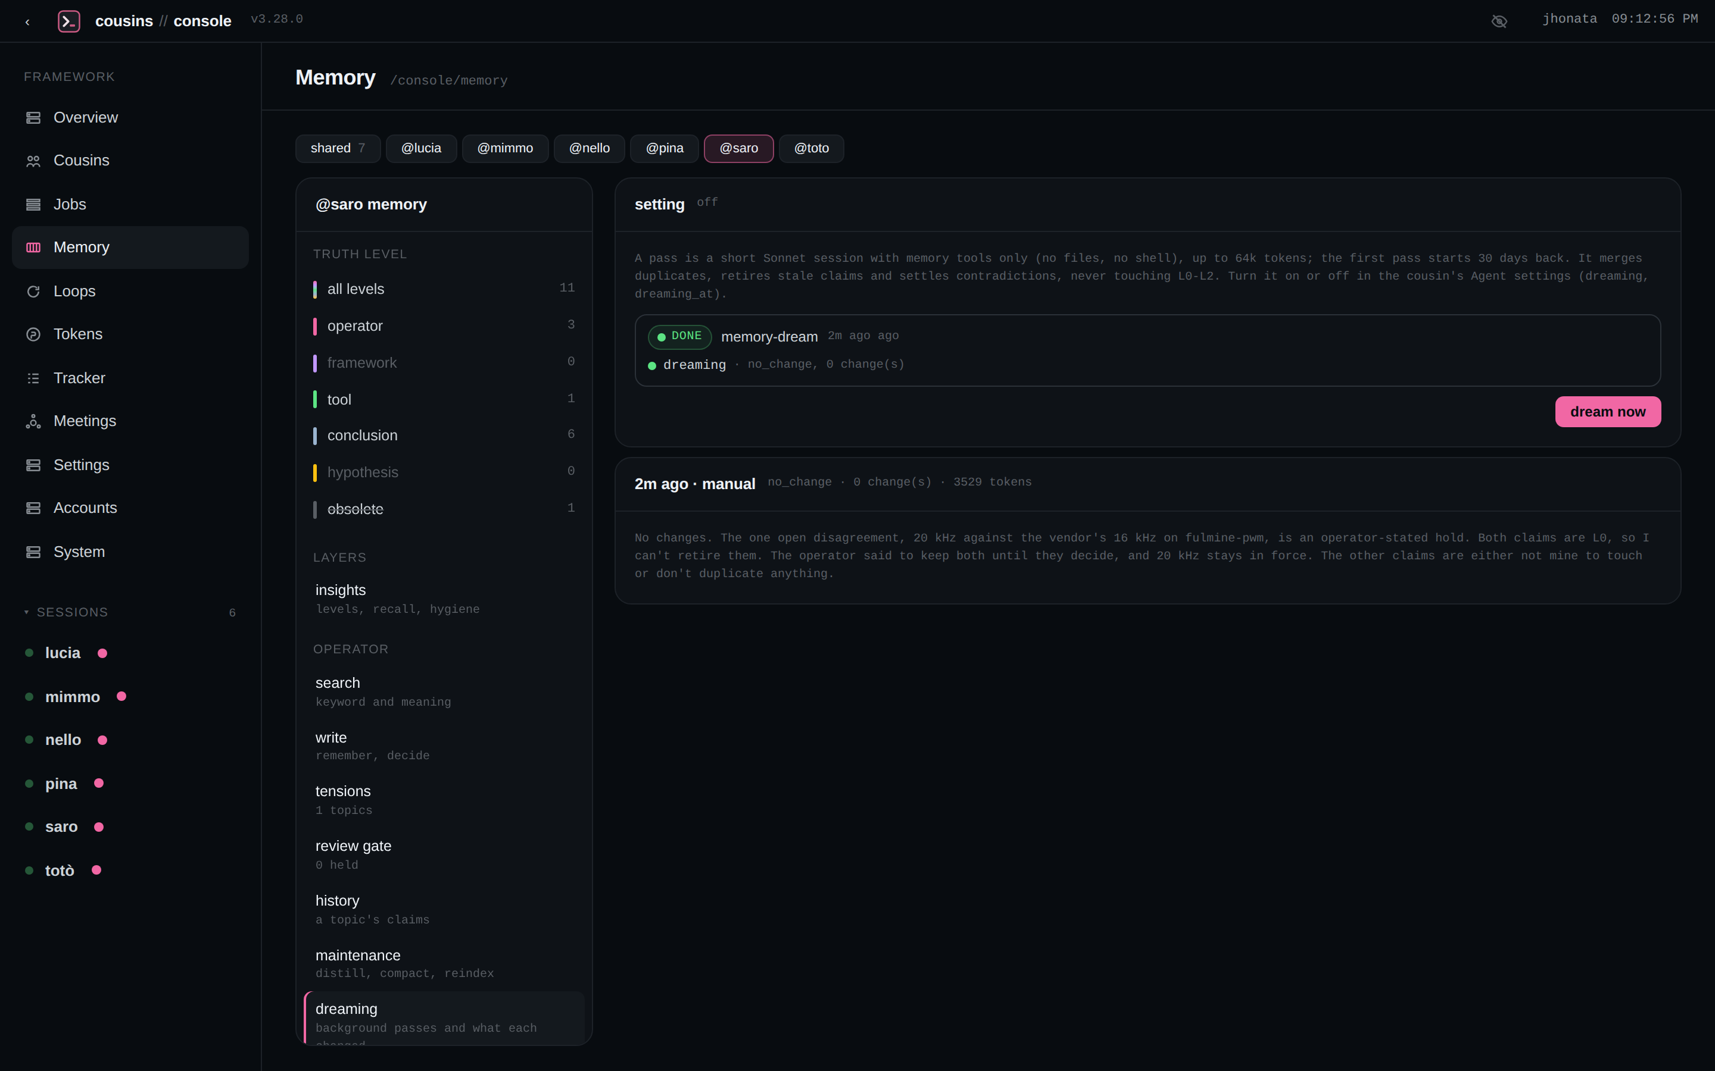1715x1071 pixels.
Task: Filter by obsolete truth level
Action: click(x=444, y=509)
